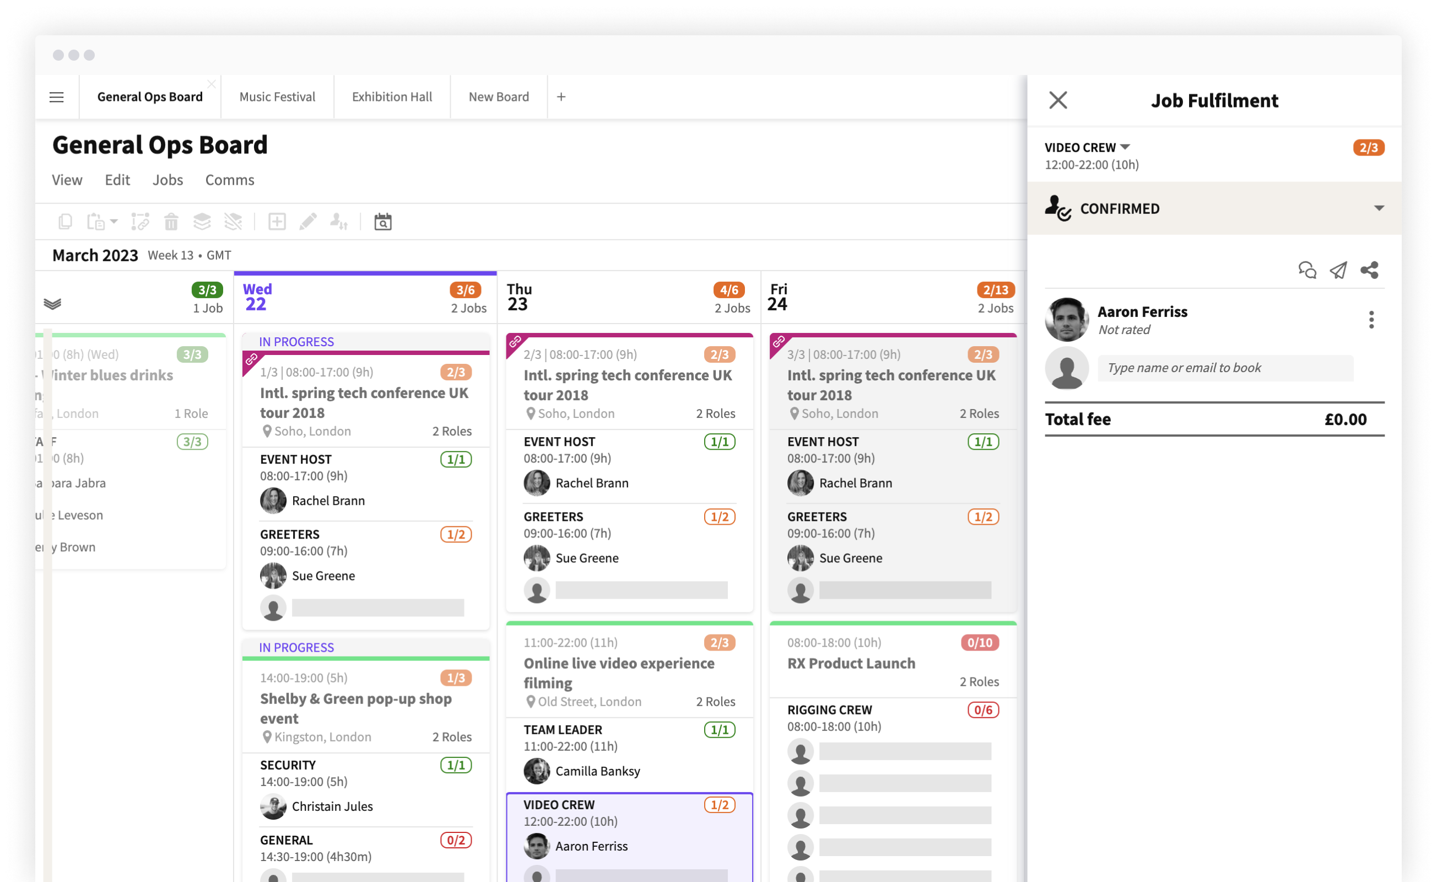Click the add job plus icon

(x=277, y=222)
